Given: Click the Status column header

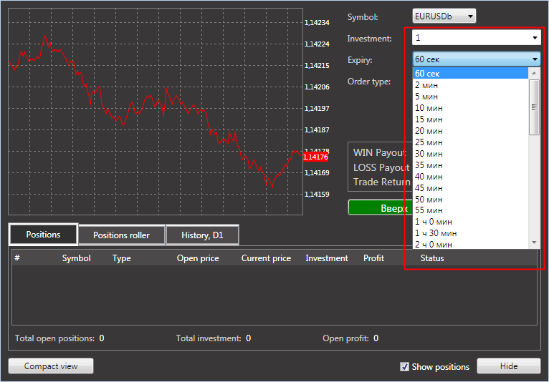Looking at the screenshot, I should pyautogui.click(x=432, y=258).
